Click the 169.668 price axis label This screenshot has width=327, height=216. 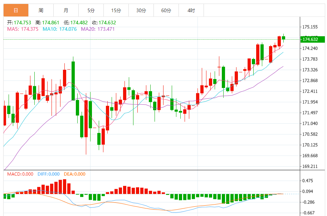click(310, 156)
